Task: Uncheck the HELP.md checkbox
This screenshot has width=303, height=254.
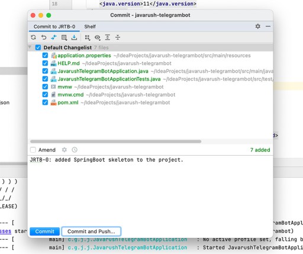Action: click(x=45, y=63)
